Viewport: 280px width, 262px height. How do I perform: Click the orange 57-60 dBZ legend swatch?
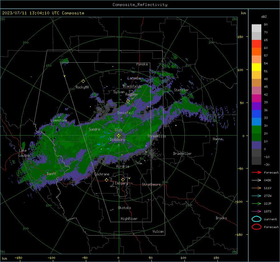coord(256,52)
